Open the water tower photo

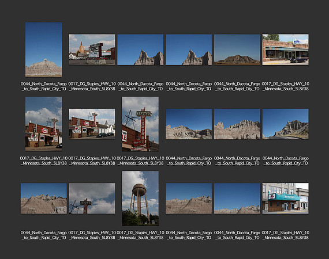coord(140,199)
